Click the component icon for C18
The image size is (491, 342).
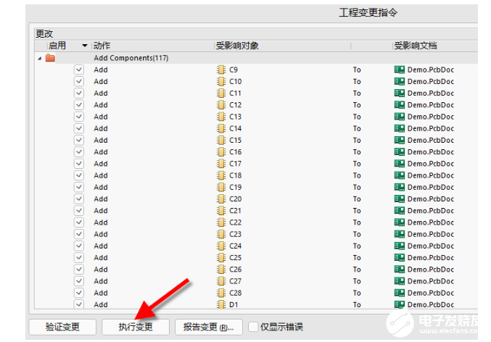[x=221, y=175]
